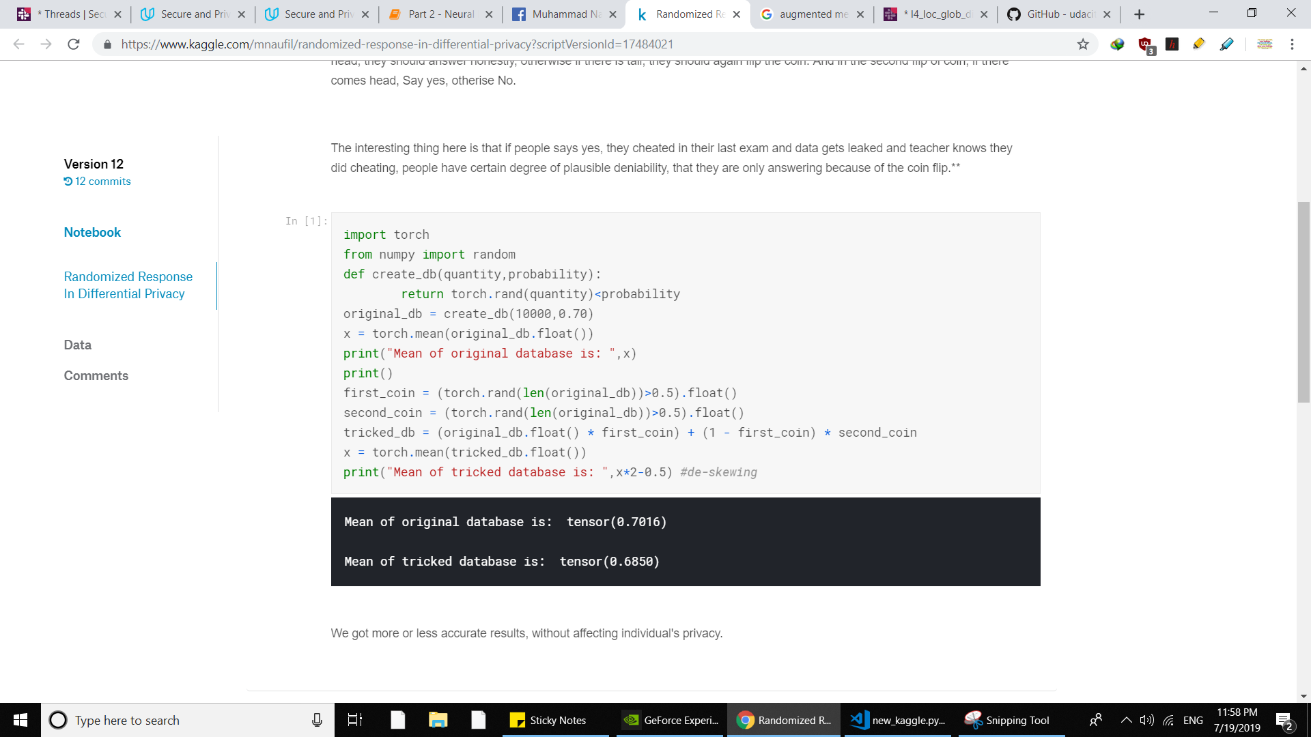Open a new browser tab
1311x737 pixels.
1139,14
